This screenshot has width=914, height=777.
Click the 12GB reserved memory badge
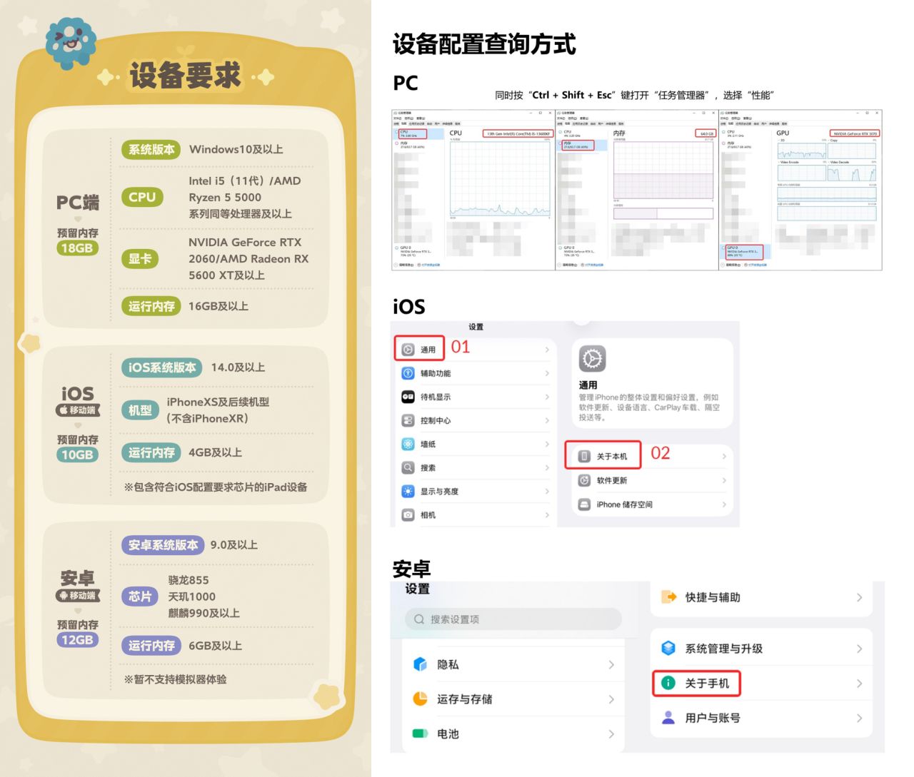coord(77,640)
